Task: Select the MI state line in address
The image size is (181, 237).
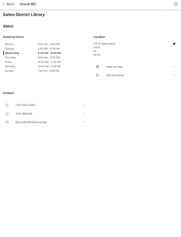Action: [95, 51]
